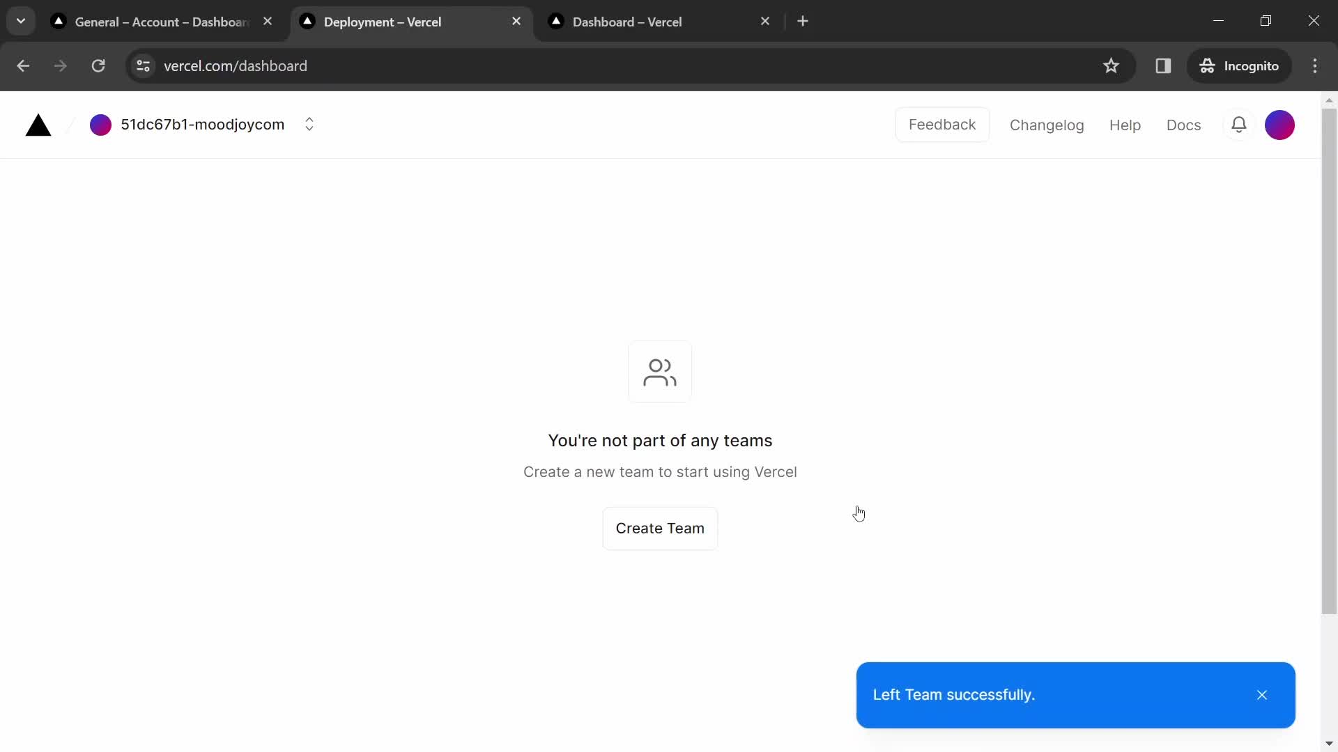The image size is (1338, 752).
Task: Click the account switcher dropdown arrow
Action: (309, 124)
